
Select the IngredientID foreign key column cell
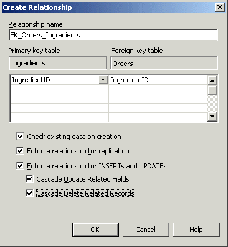pyautogui.click(x=158, y=80)
